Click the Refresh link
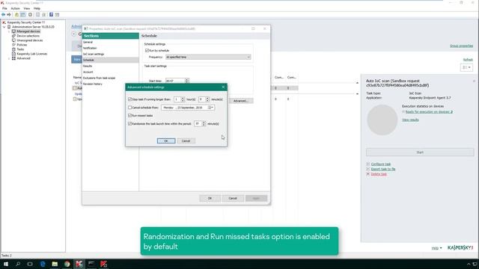The image size is (479, 269). click(x=468, y=60)
